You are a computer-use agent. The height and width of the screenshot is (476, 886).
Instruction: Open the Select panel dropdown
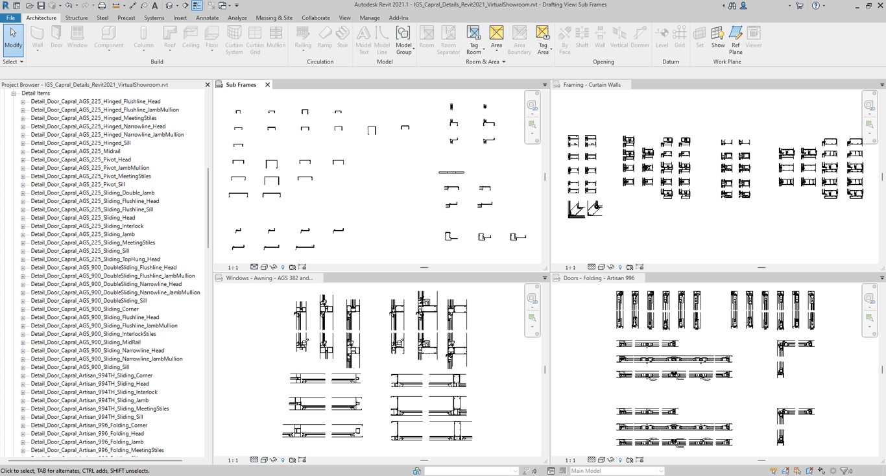13,62
